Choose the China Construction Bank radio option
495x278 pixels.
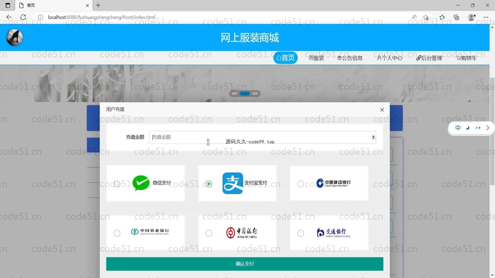coord(301,184)
